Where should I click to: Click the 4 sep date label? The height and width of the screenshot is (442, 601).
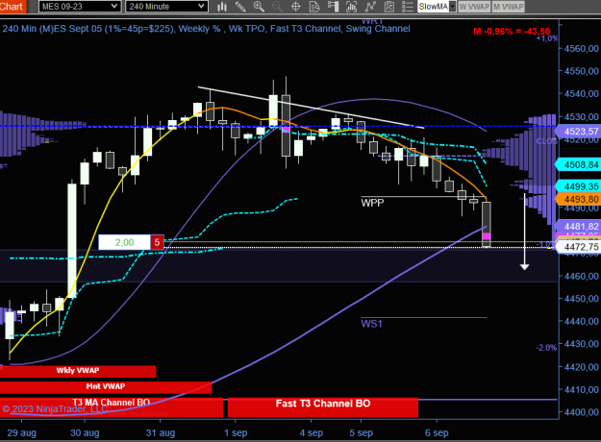point(312,433)
